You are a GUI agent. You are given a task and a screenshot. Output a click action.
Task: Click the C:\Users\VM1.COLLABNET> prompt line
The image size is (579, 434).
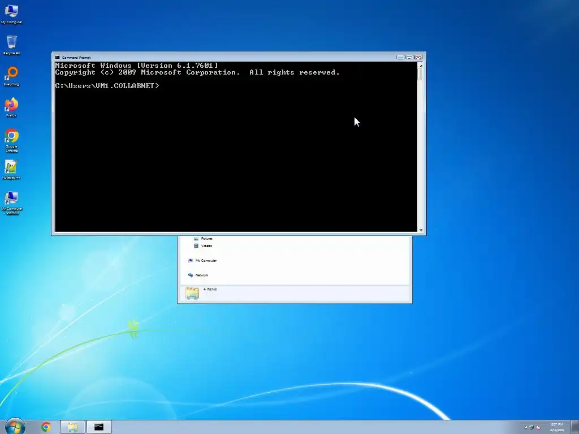(x=107, y=86)
